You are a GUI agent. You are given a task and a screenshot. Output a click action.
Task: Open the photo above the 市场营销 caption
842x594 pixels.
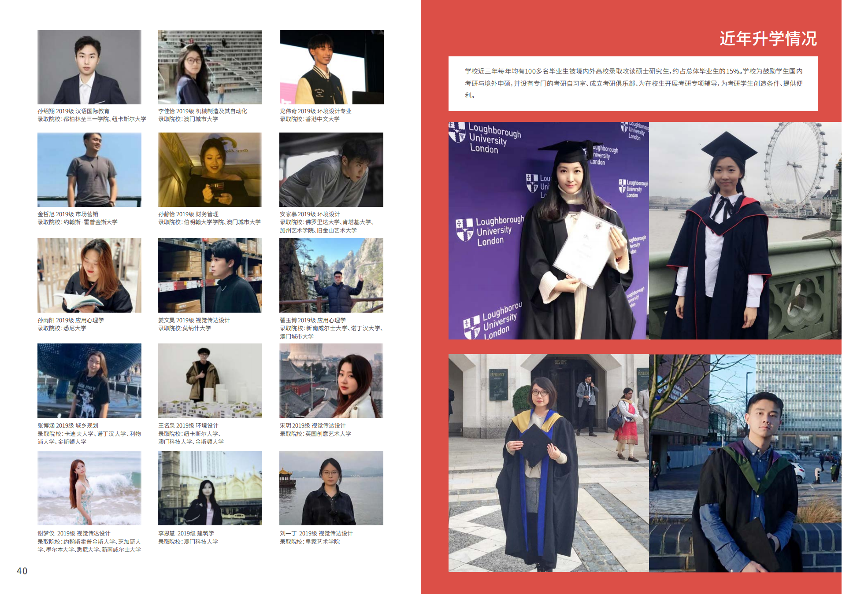click(x=89, y=170)
